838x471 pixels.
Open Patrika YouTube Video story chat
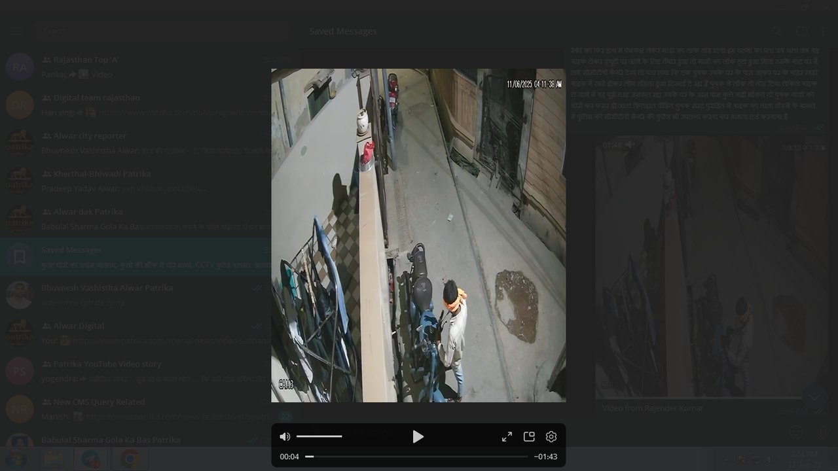pos(149,370)
